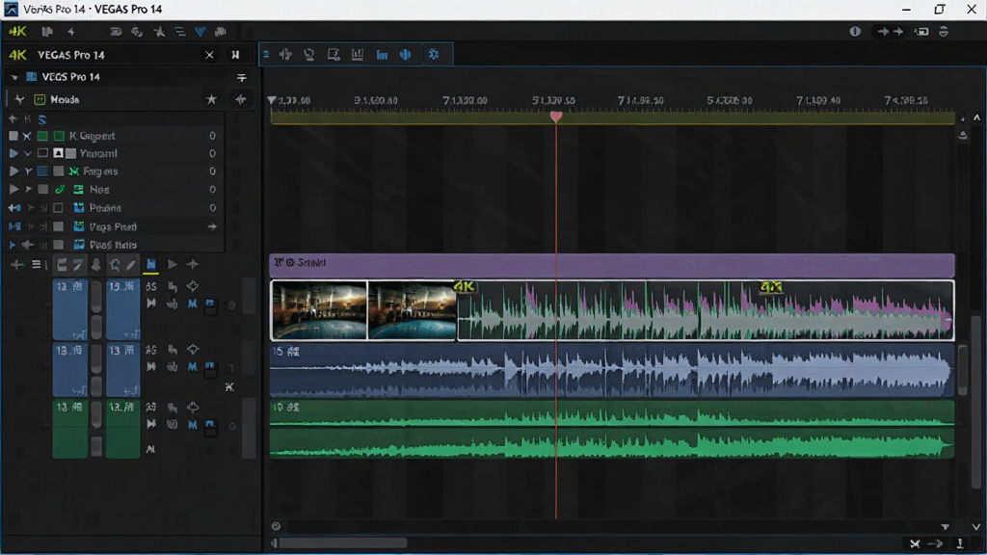Click the crop frame icon in timeline toolbar
Image resolution: width=987 pixels, height=555 pixels.
333,55
